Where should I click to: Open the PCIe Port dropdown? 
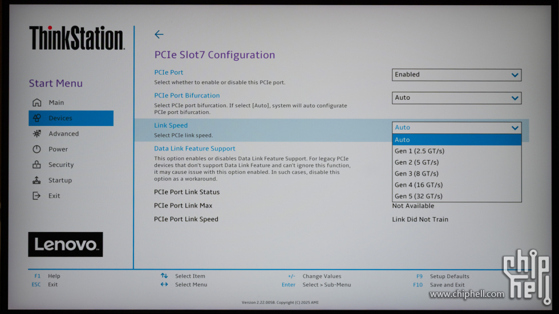[x=456, y=75]
